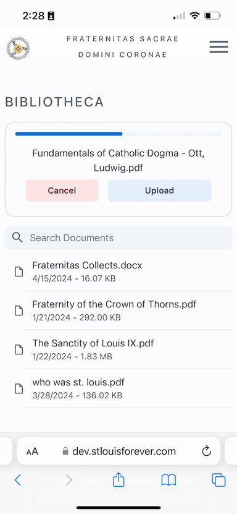This screenshot has height=514, width=237.
Task: Tap the Fraternitas Sacrae Domini Coronae title
Action: tap(123, 47)
